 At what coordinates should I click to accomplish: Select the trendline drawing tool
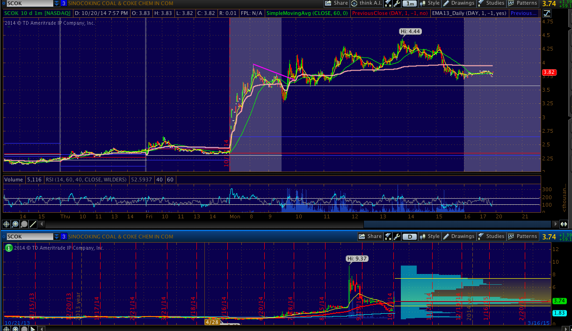tap(33, 224)
